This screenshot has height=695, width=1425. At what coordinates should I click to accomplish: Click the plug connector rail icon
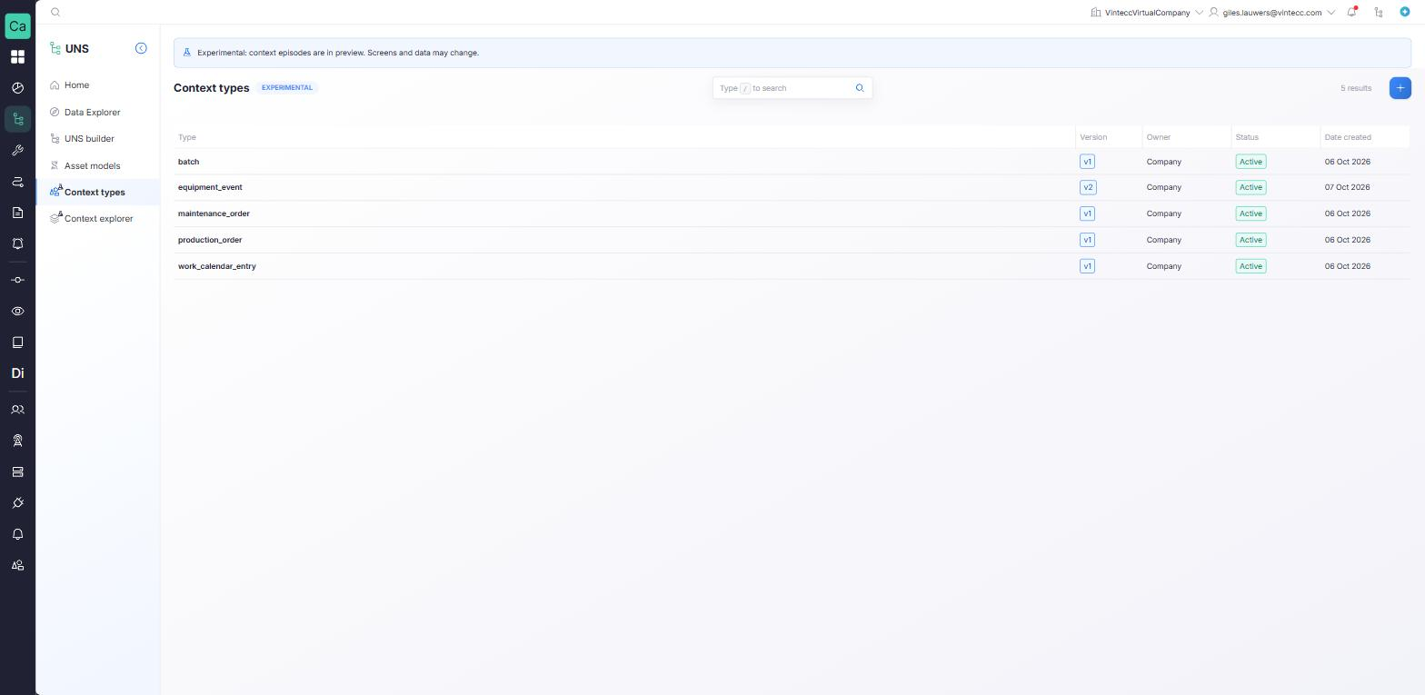tap(17, 503)
